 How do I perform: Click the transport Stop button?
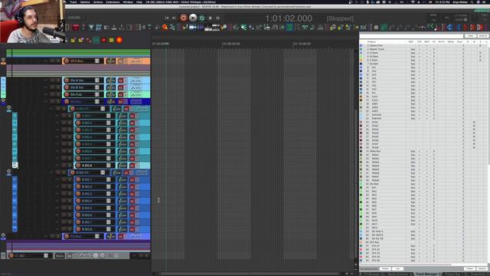tap(211, 18)
